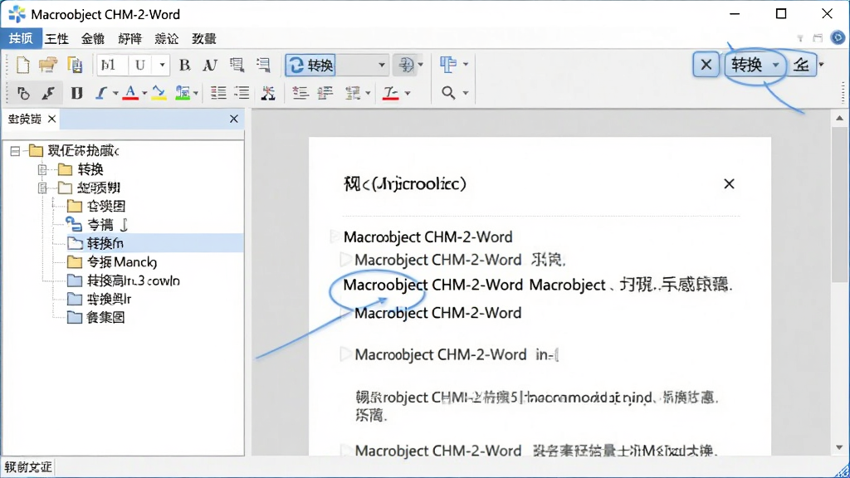Screen dimensions: 850x478
Task: Expand the third tree folder node
Action: point(42,188)
